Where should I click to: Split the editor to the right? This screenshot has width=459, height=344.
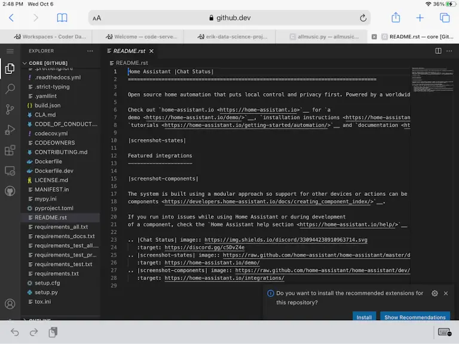438,51
